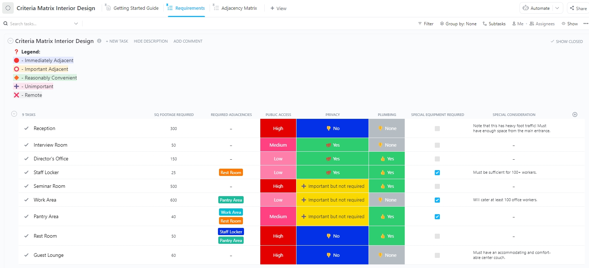Open the Plumbing dropdown for Director's Office
Screen dimensions: 589x268
(387, 159)
